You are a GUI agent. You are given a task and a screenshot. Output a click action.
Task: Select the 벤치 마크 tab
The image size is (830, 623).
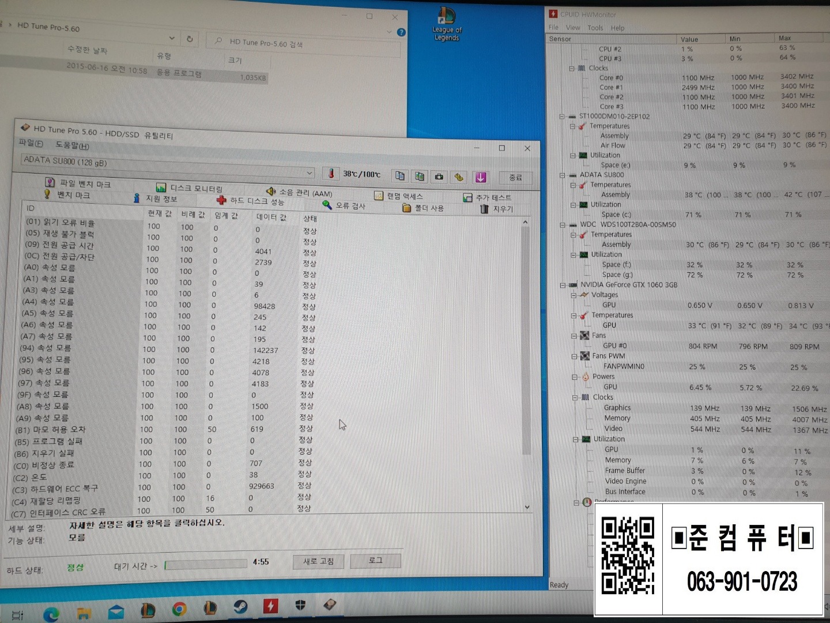(x=67, y=195)
